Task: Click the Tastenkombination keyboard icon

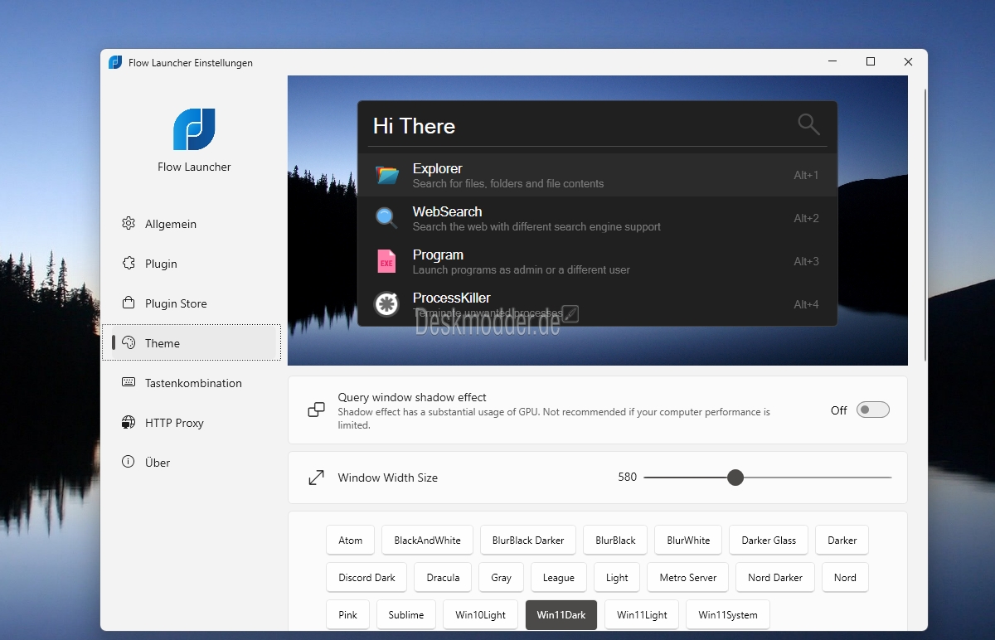Action: point(128,382)
